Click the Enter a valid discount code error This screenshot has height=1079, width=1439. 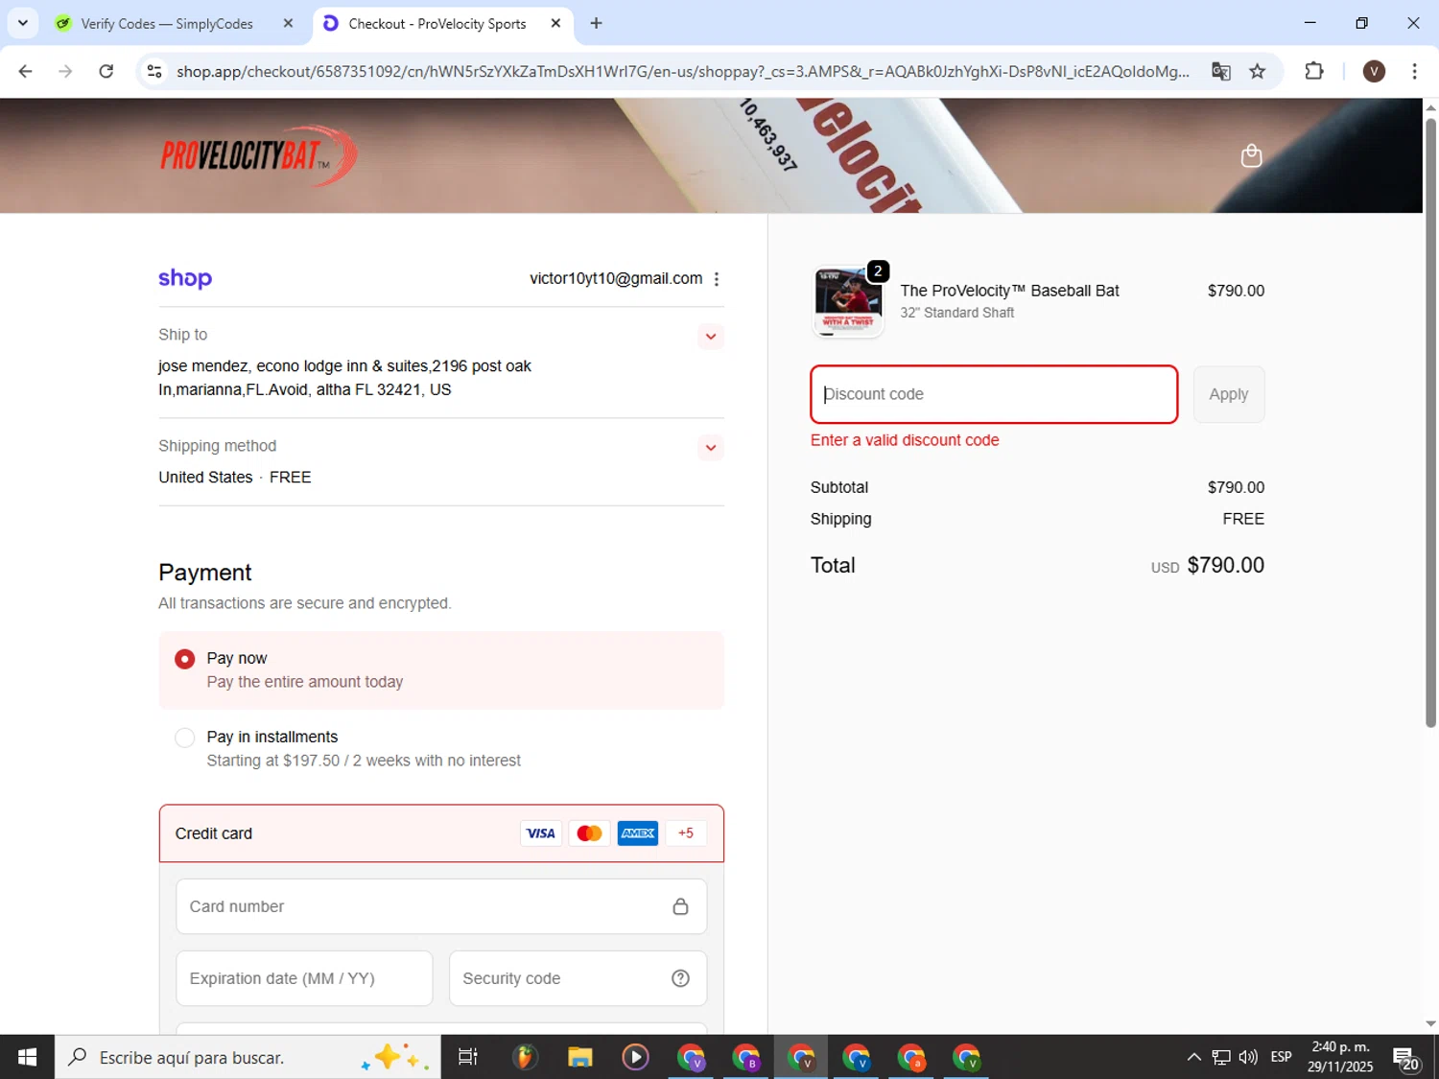click(x=905, y=440)
